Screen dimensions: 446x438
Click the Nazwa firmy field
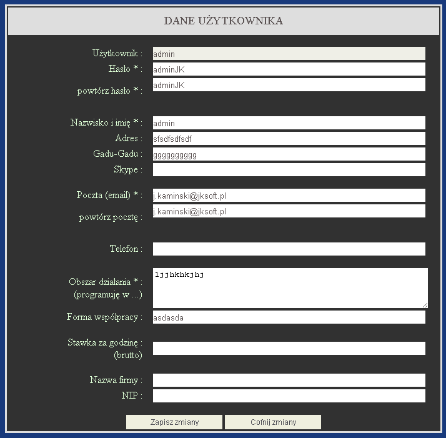click(x=289, y=381)
